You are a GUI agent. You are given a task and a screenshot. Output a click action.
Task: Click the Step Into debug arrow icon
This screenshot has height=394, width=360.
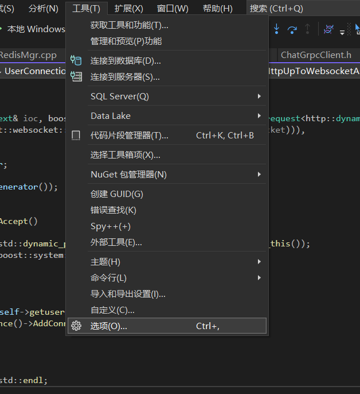click(x=276, y=29)
